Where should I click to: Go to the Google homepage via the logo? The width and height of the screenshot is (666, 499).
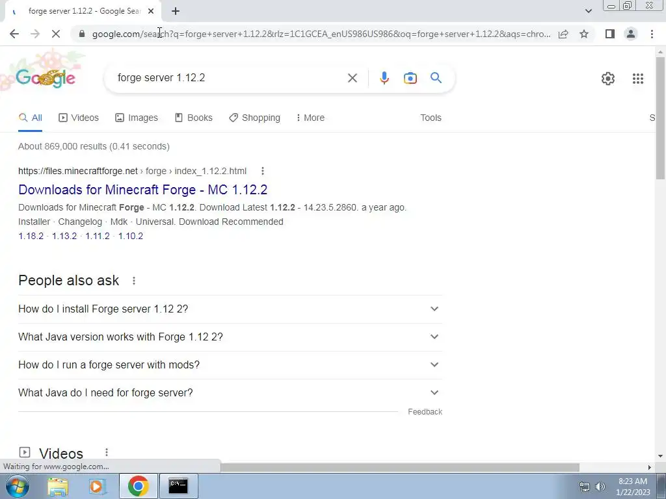(x=46, y=78)
